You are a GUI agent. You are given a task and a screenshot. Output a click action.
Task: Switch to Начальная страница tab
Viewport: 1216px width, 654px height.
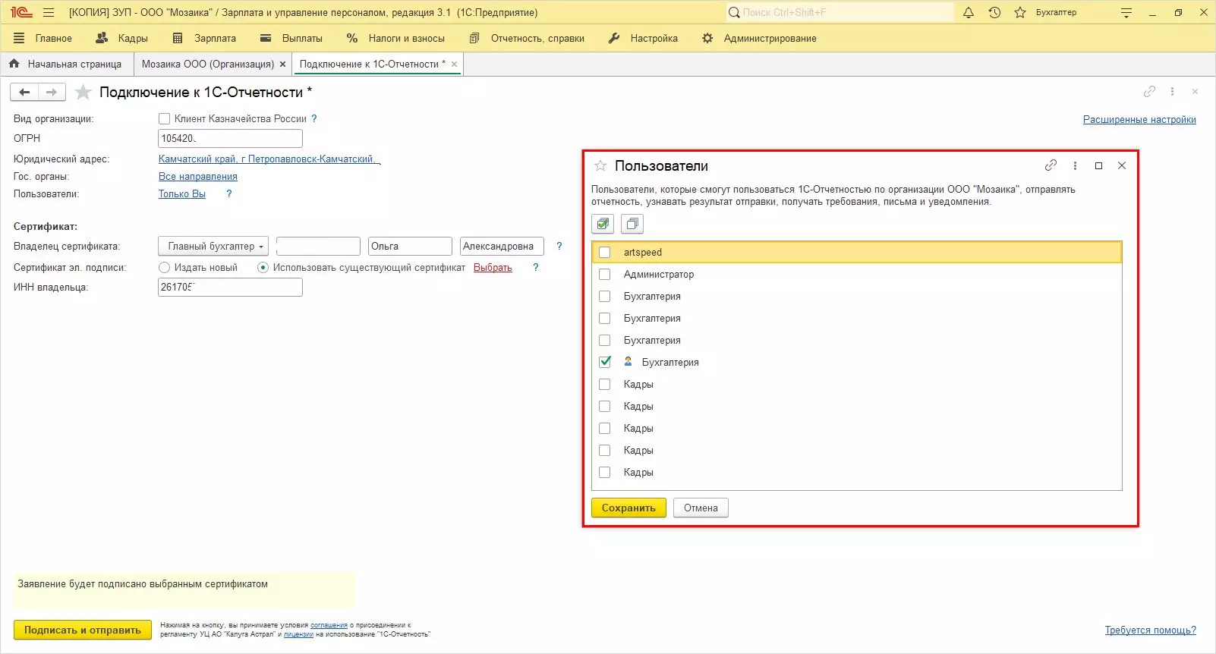66,64
